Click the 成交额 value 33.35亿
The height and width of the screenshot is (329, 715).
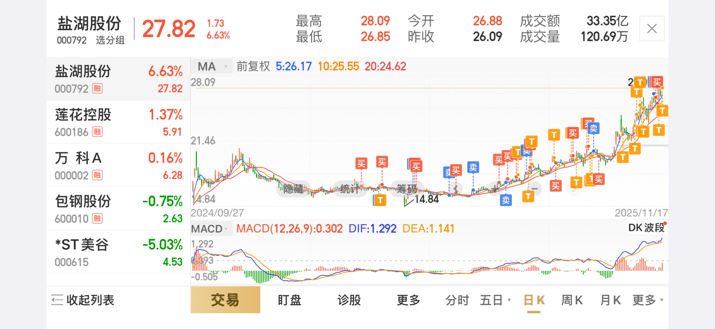(607, 21)
